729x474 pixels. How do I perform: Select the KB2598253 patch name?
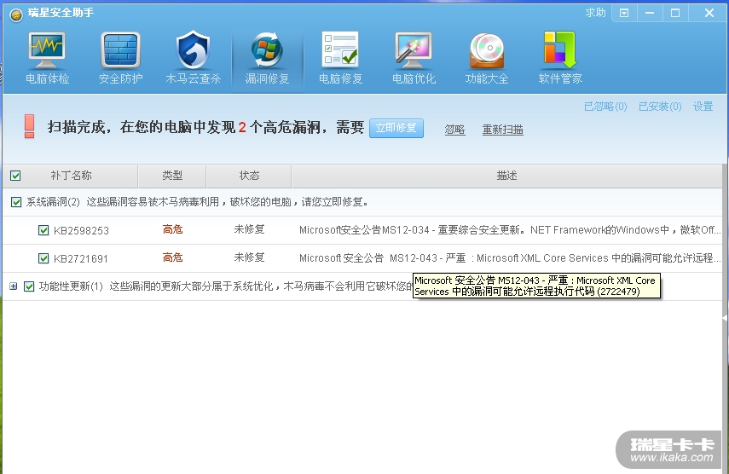[81, 230]
